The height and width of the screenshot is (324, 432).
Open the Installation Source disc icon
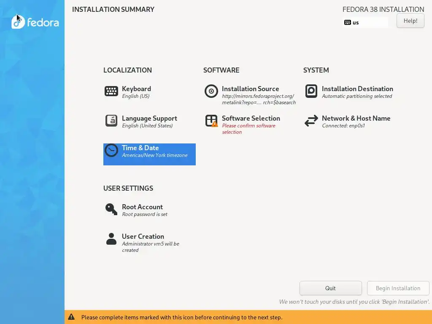tap(211, 91)
